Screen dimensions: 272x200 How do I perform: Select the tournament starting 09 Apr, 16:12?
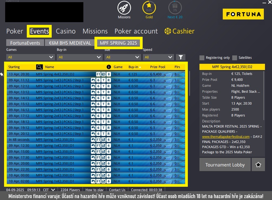(x=96, y=110)
